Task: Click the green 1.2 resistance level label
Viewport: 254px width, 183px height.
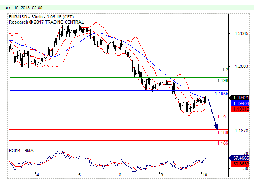Action: [225, 70]
